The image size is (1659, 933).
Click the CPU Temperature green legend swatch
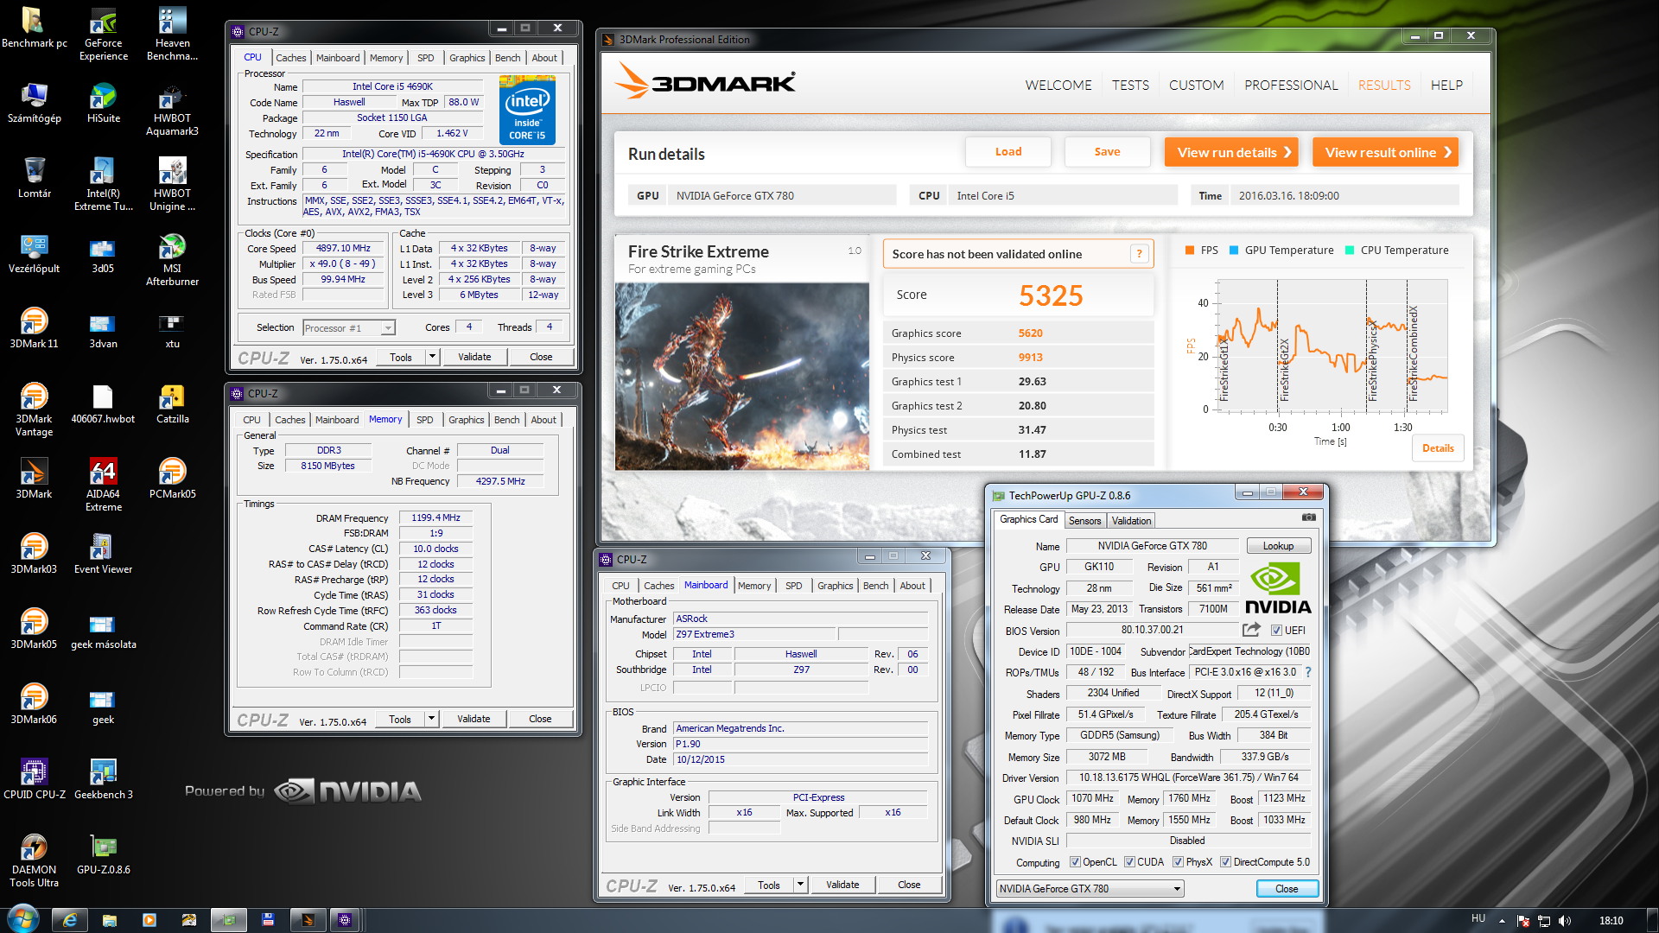click(x=1350, y=251)
